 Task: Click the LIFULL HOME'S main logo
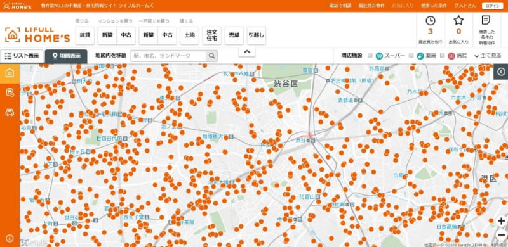[x=37, y=35]
